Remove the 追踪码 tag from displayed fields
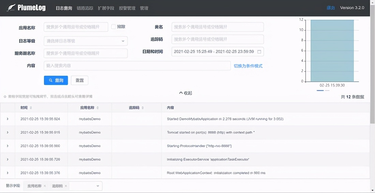Viewport: 375px width, 193px height. coord(66,186)
